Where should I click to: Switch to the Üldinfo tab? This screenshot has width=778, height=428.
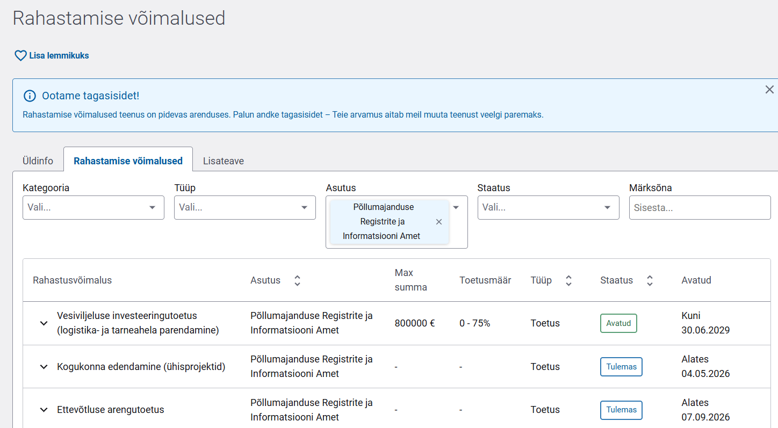(x=38, y=161)
